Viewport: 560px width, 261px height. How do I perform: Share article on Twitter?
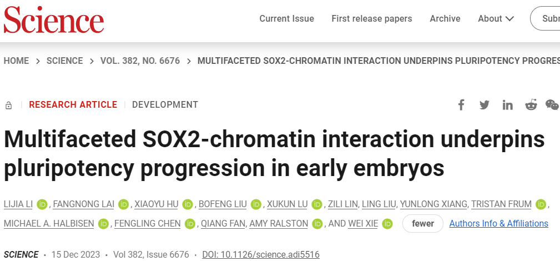tap(485, 105)
